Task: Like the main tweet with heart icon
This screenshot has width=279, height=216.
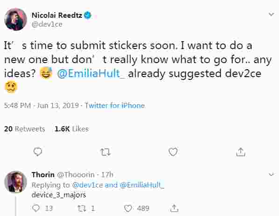Action: (173, 152)
